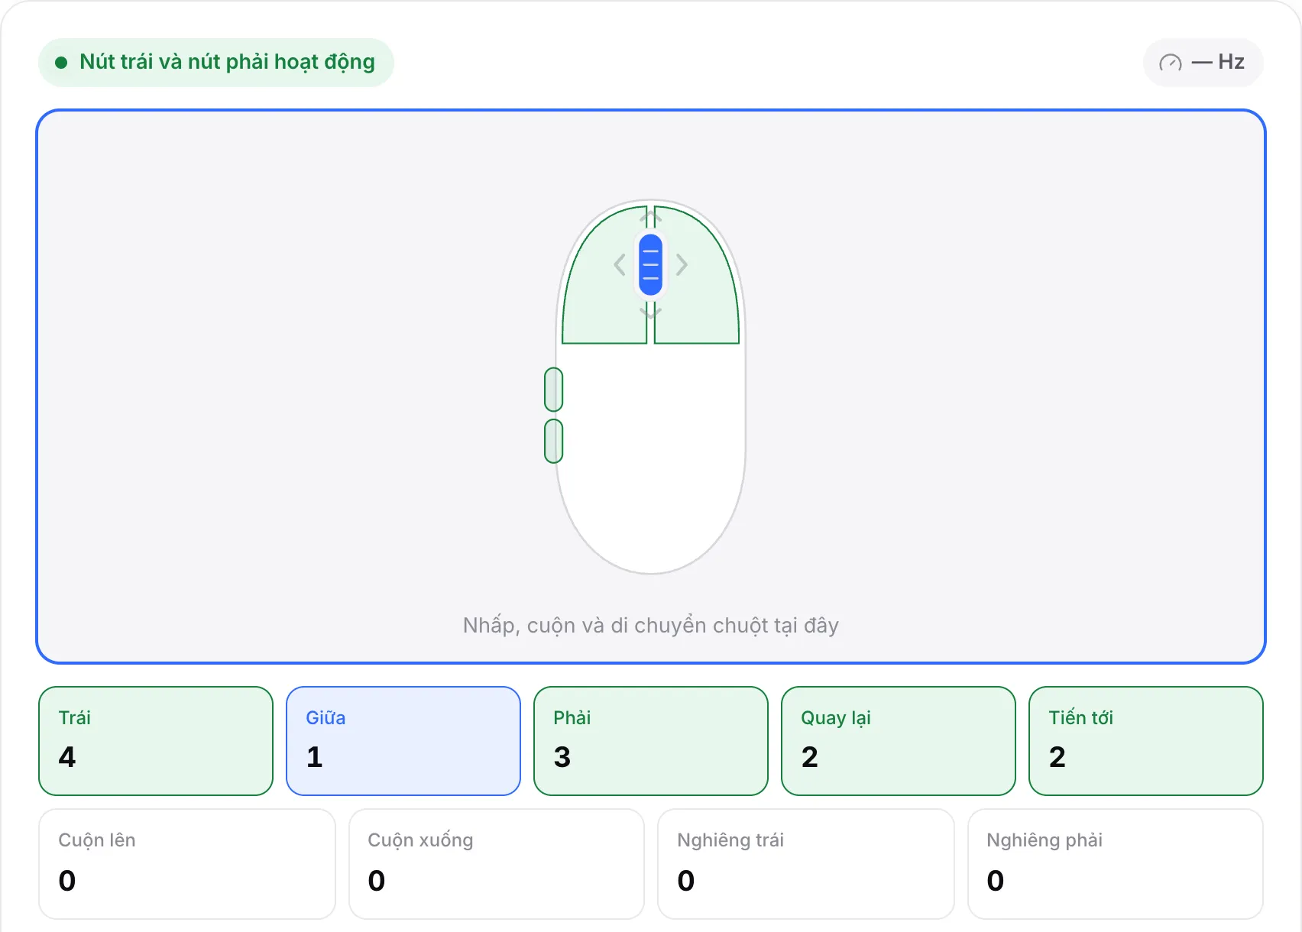Select the Trái counter card
The image size is (1302, 932).
point(156,741)
